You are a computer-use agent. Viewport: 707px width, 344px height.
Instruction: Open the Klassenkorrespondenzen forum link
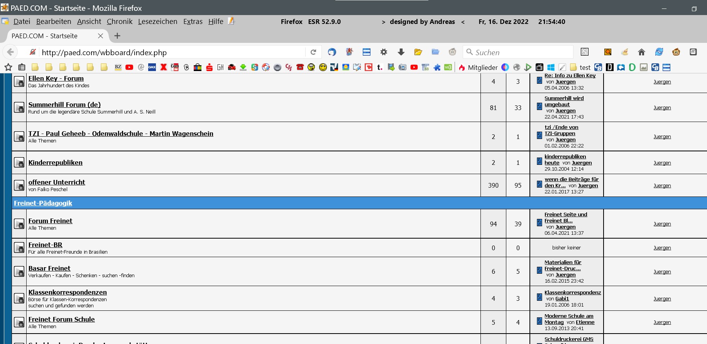coord(68,292)
